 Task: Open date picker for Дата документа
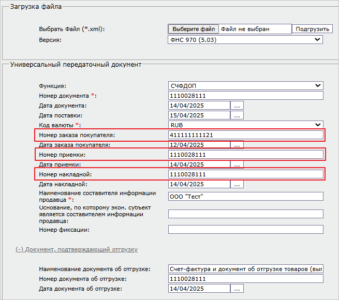click(237, 106)
